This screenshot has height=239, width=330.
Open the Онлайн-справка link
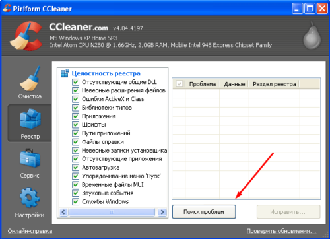tap(30, 231)
